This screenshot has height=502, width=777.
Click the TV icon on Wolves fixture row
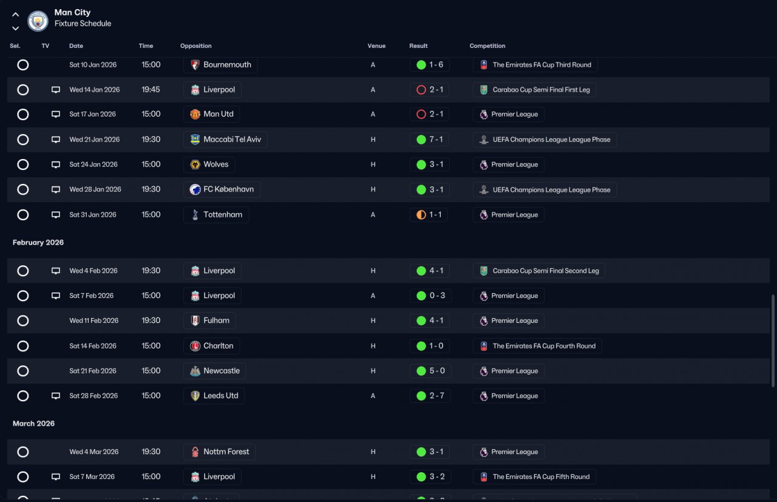pyautogui.click(x=56, y=165)
